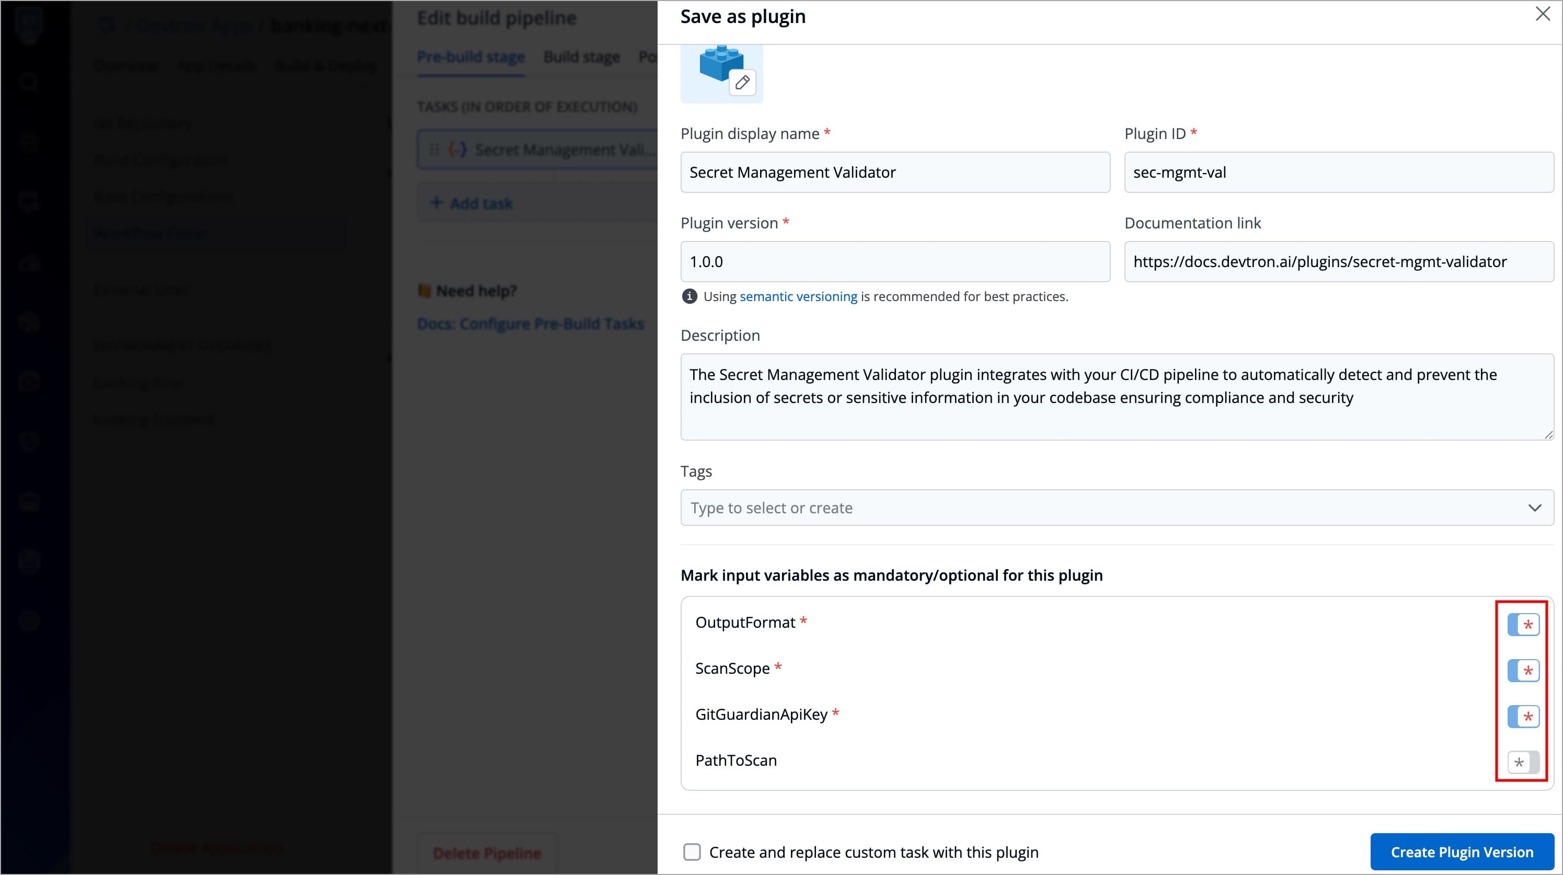Click the Plugin ID input field

pyautogui.click(x=1338, y=172)
